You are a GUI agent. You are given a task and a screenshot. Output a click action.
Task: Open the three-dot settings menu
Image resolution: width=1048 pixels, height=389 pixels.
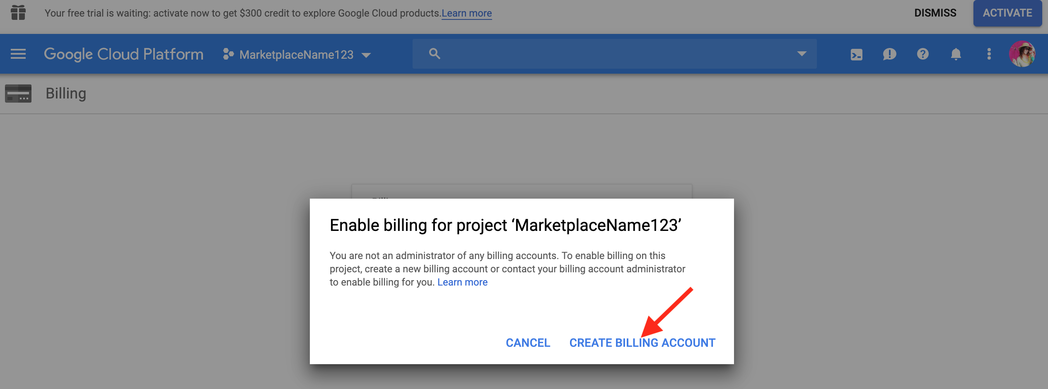pos(989,54)
